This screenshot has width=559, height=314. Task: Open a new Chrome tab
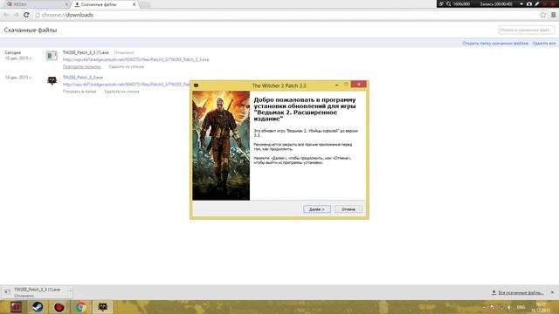point(145,4)
